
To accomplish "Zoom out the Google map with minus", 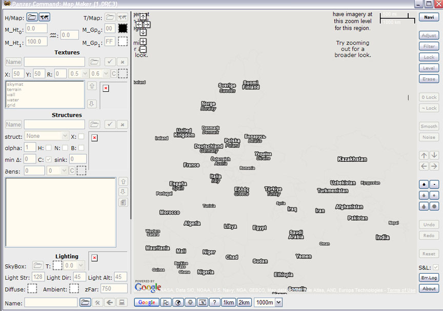I will tap(143, 49).
